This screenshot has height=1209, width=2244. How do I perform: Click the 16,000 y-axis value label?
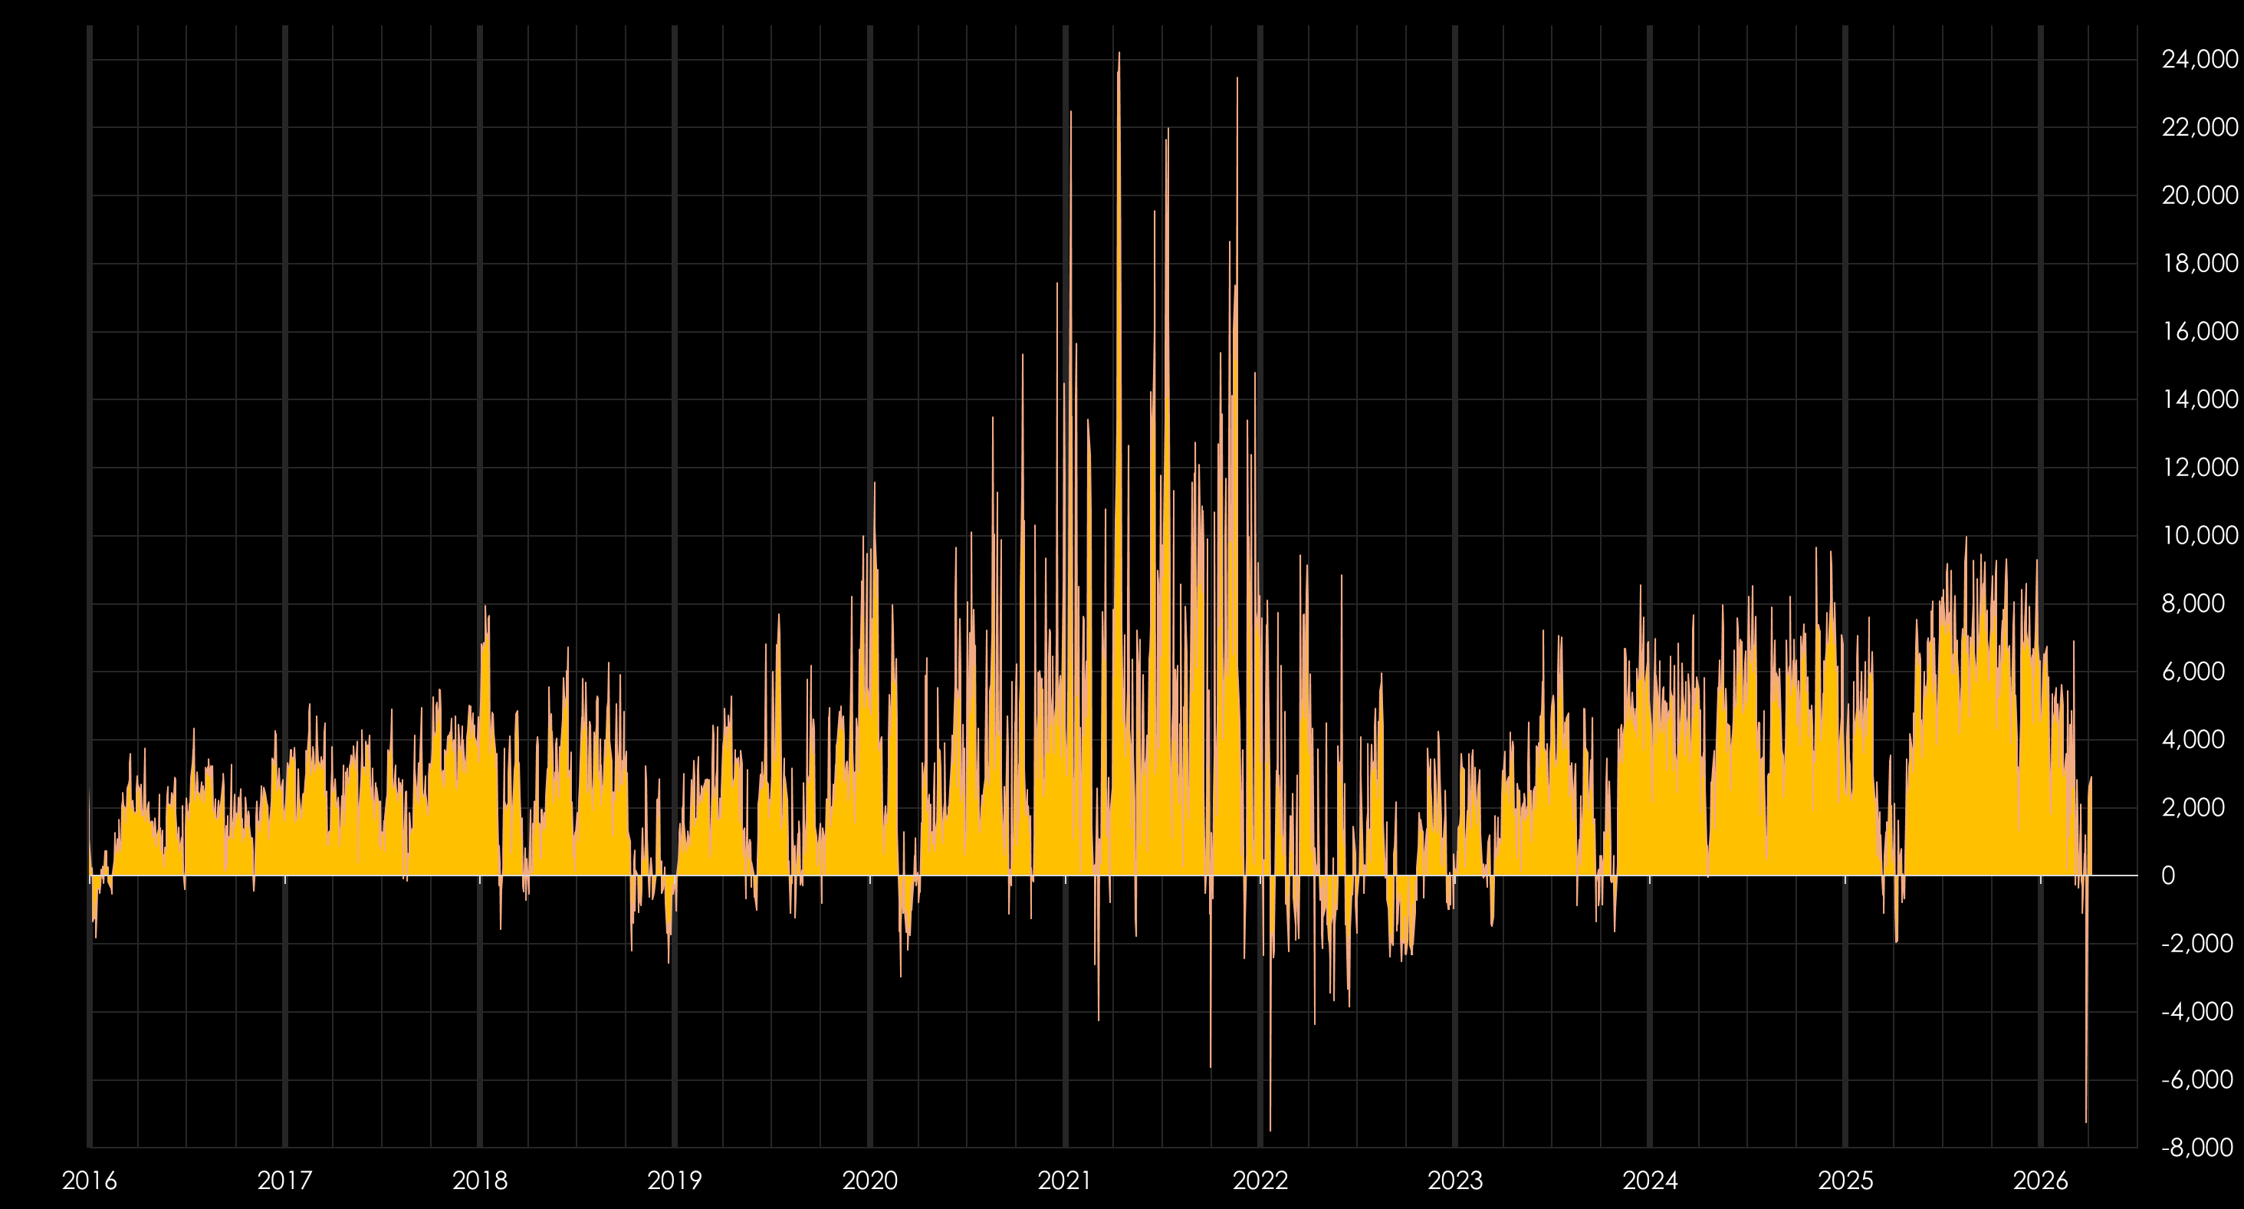2199,331
